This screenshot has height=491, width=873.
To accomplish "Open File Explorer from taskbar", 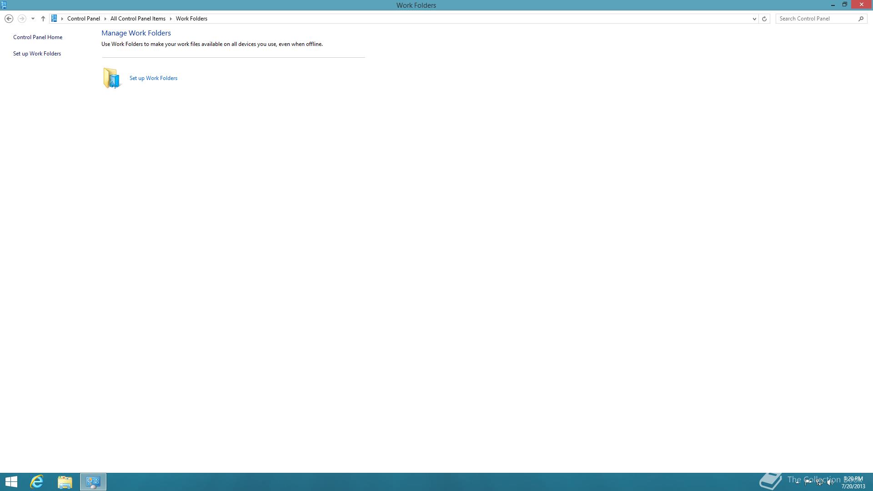I will (x=65, y=482).
